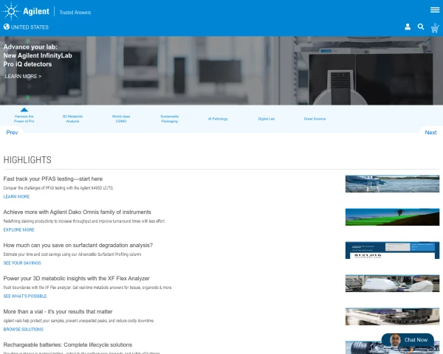Screen dimensions: 443x354
Task: Click the HIGHLIGHTS section heading
Action: [x=27, y=160]
